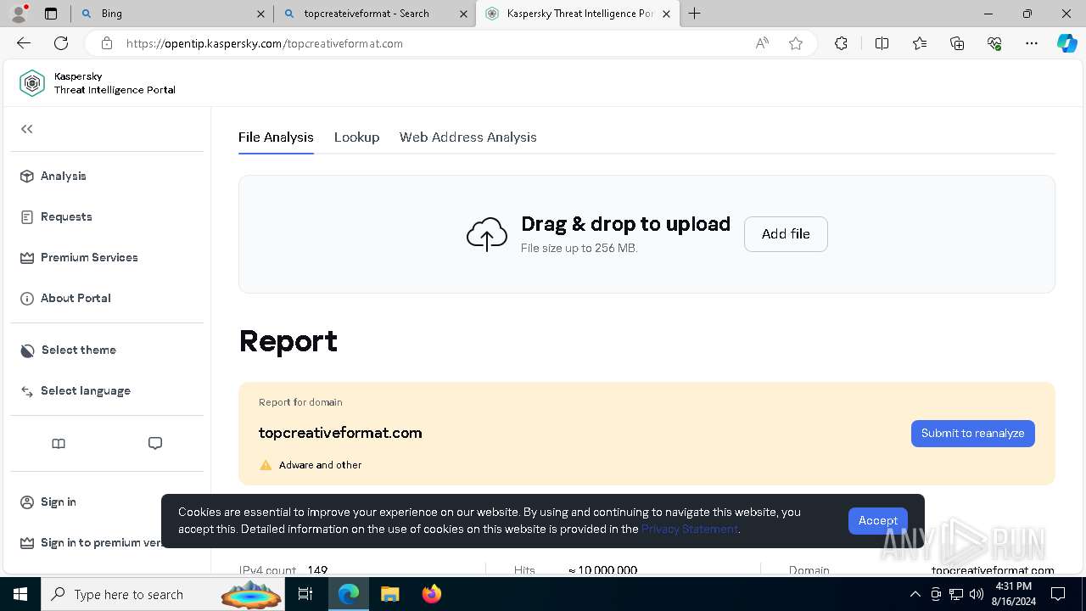Viewport: 1086px width, 611px height.
Task: Close the Bing tab
Action: point(260,14)
